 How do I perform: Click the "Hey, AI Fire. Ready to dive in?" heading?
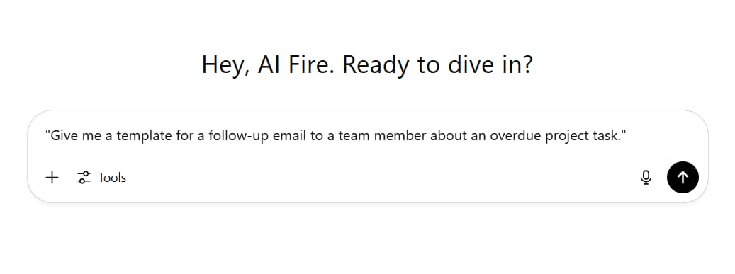click(x=367, y=64)
